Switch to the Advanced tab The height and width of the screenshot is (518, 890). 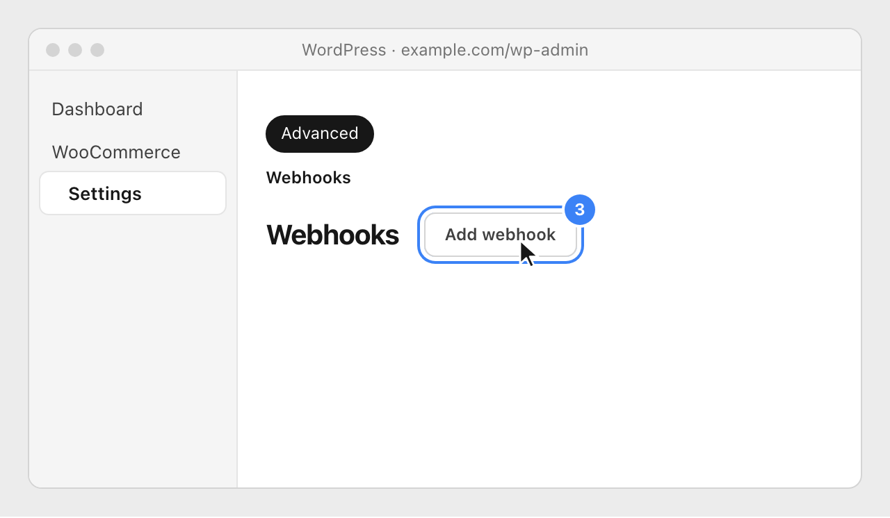(320, 133)
